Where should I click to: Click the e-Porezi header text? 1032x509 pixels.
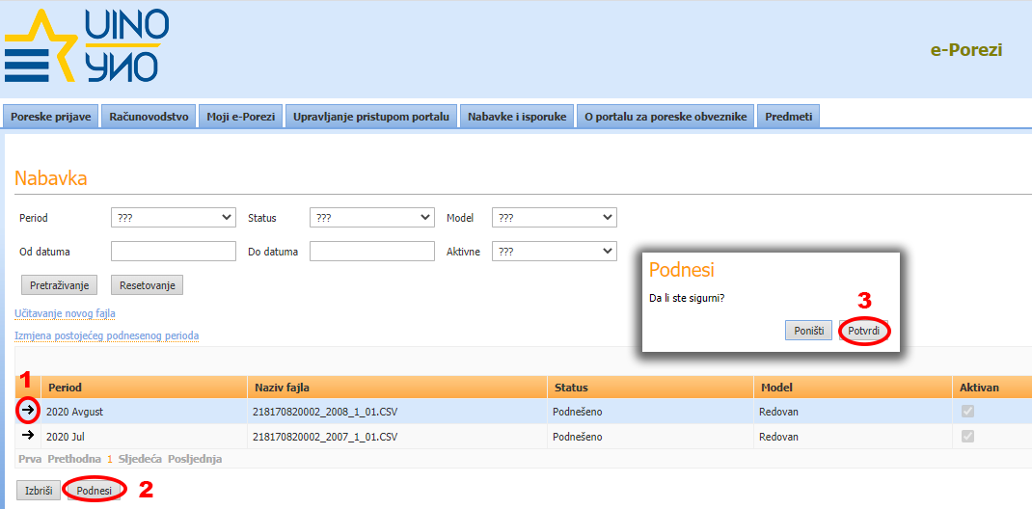click(966, 50)
